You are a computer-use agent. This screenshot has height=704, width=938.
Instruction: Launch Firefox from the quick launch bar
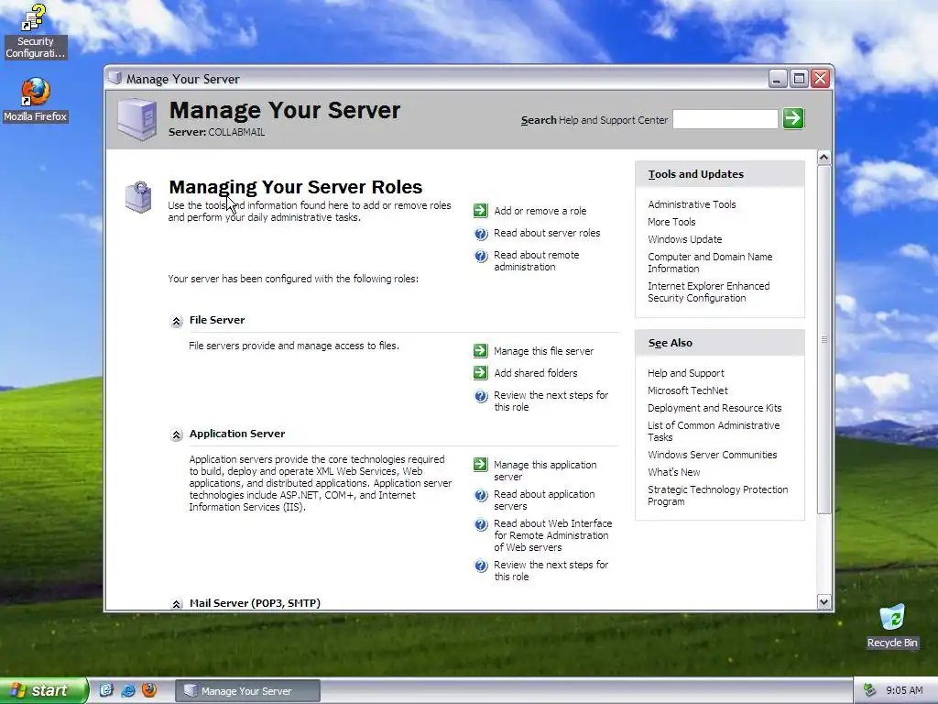click(149, 690)
